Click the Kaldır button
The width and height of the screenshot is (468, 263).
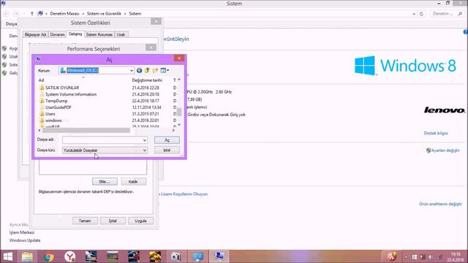133,182
